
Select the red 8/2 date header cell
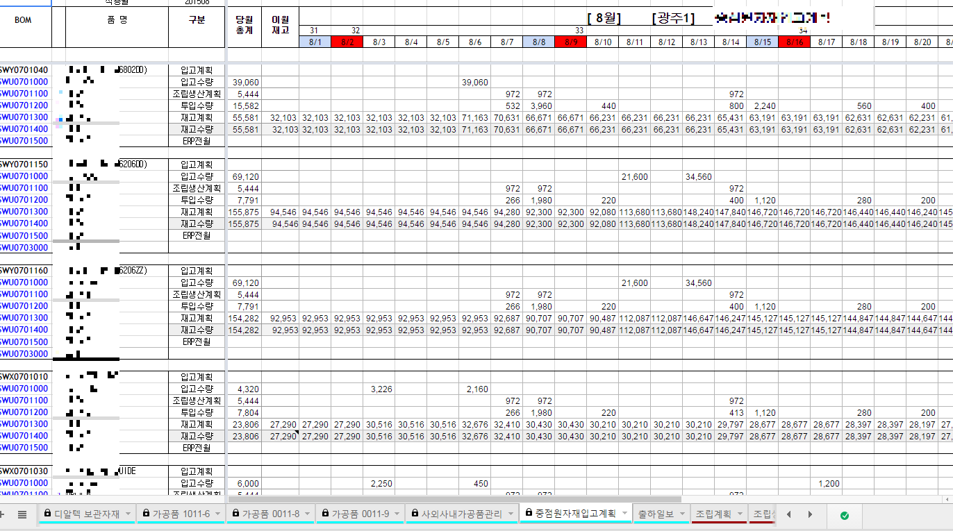[347, 42]
